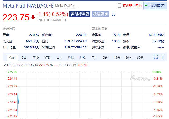Click the 基本面摘要 section heading
This screenshot has height=119, width=169.
100,29
